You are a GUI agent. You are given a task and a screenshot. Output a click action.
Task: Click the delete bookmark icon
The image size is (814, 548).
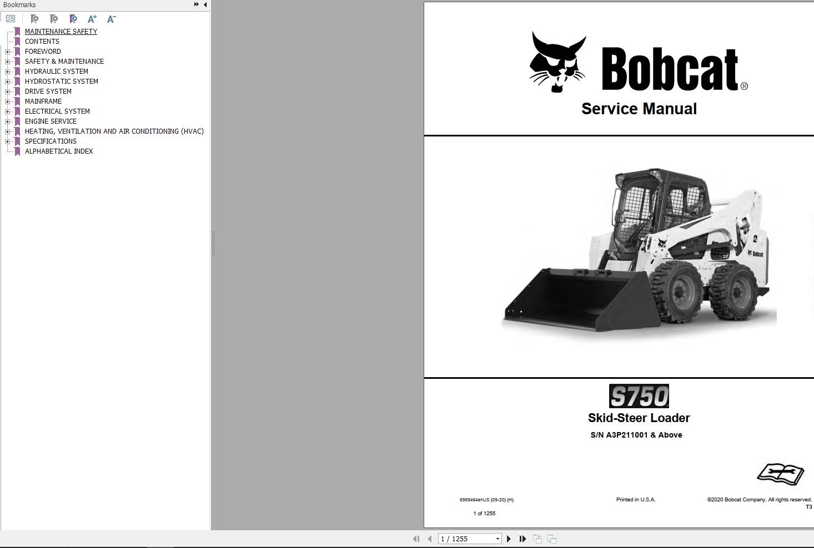click(x=34, y=19)
